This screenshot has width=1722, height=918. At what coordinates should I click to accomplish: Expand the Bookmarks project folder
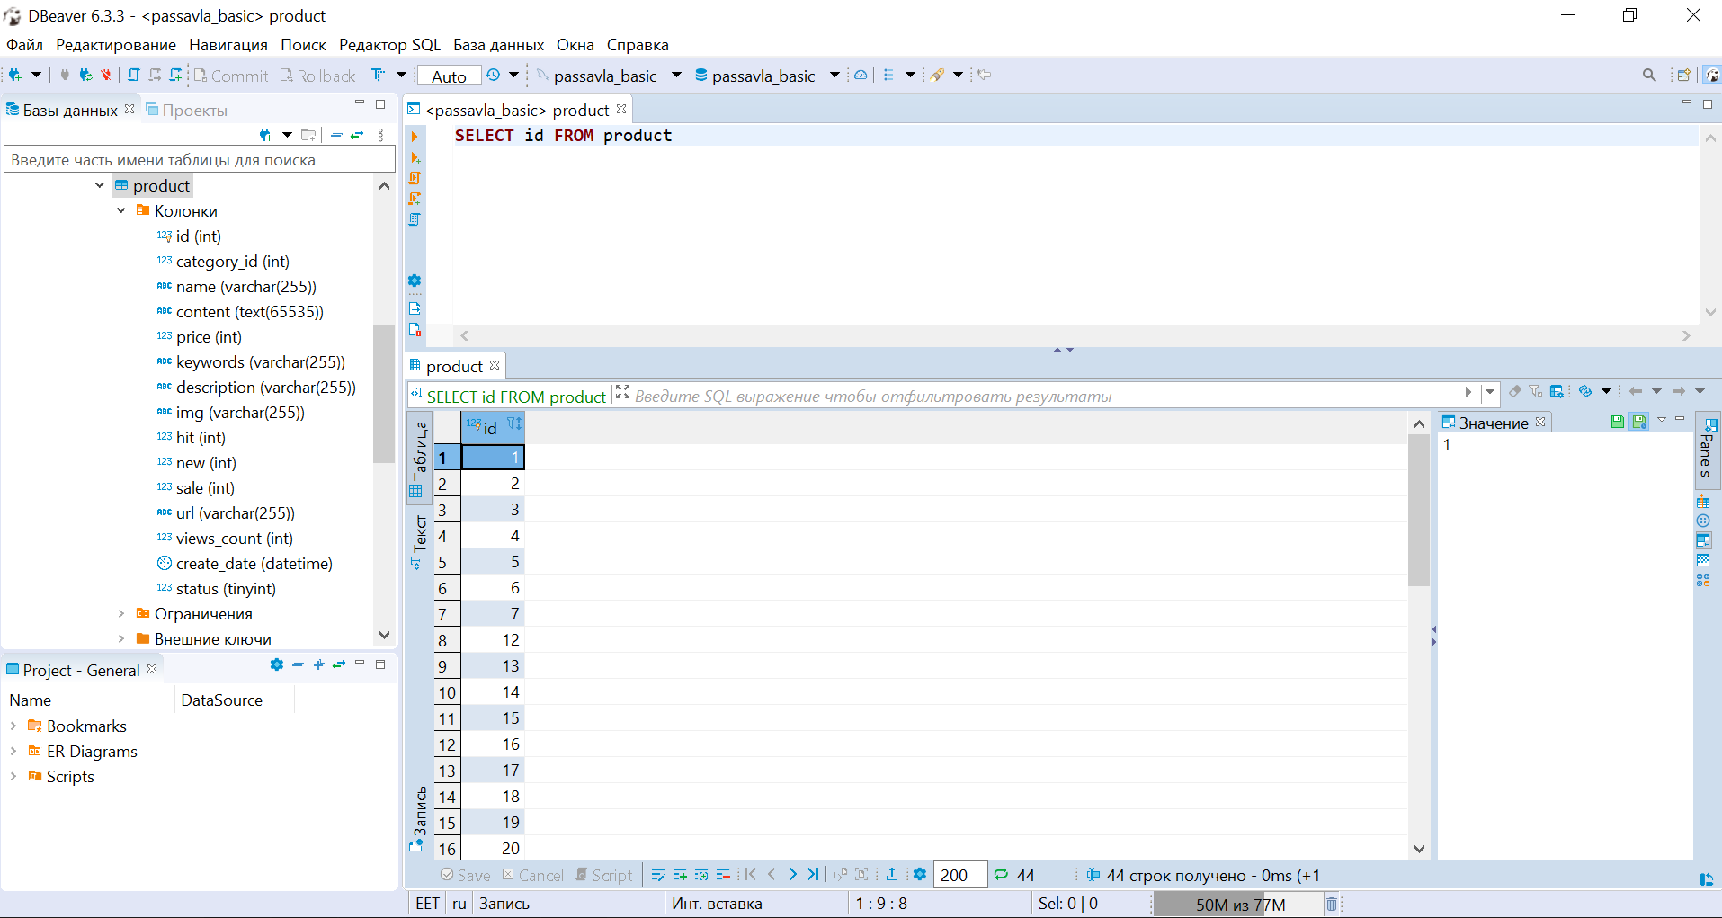[13, 726]
